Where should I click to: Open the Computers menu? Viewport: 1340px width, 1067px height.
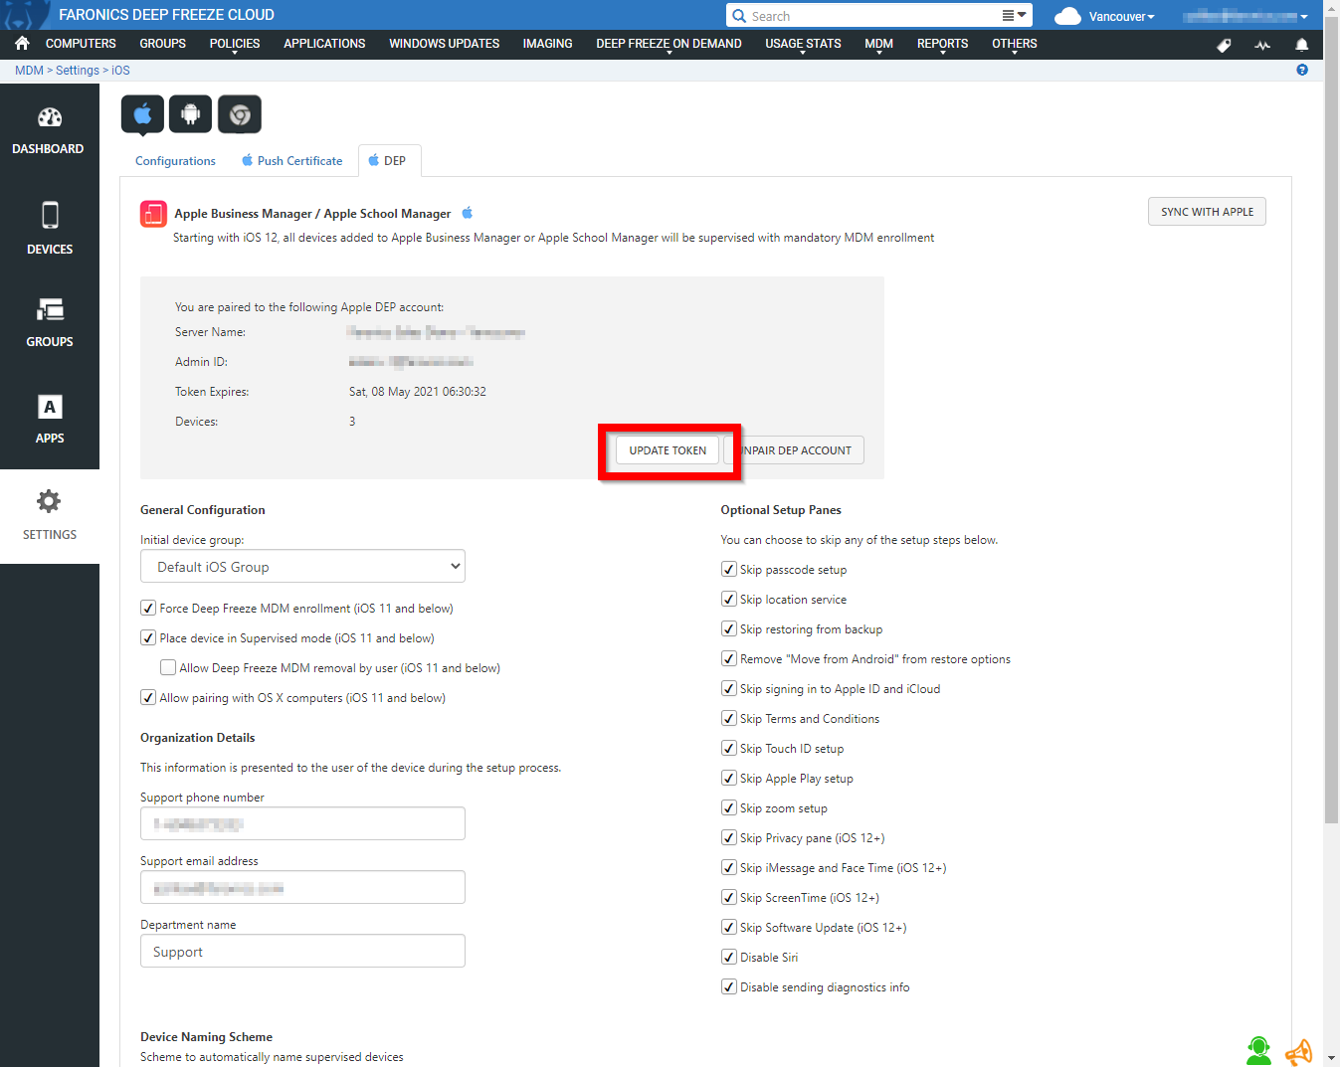(81, 44)
